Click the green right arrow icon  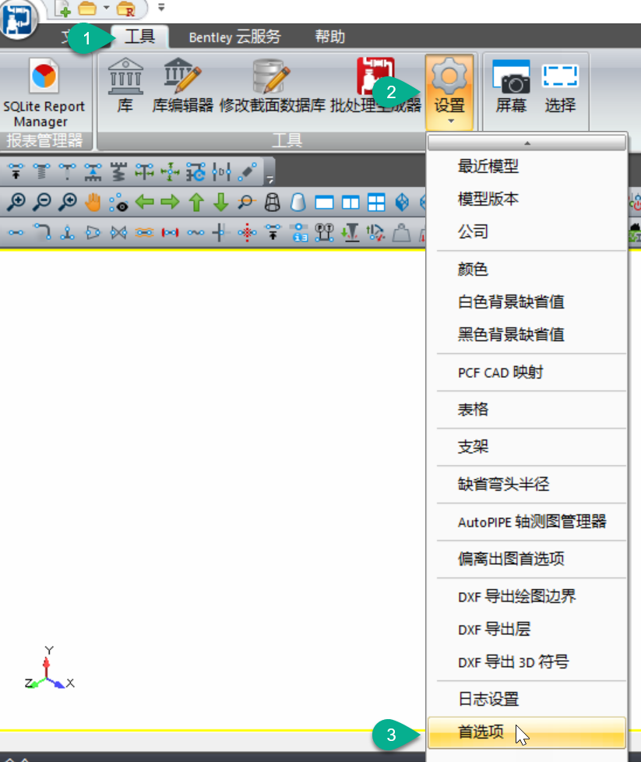(170, 202)
